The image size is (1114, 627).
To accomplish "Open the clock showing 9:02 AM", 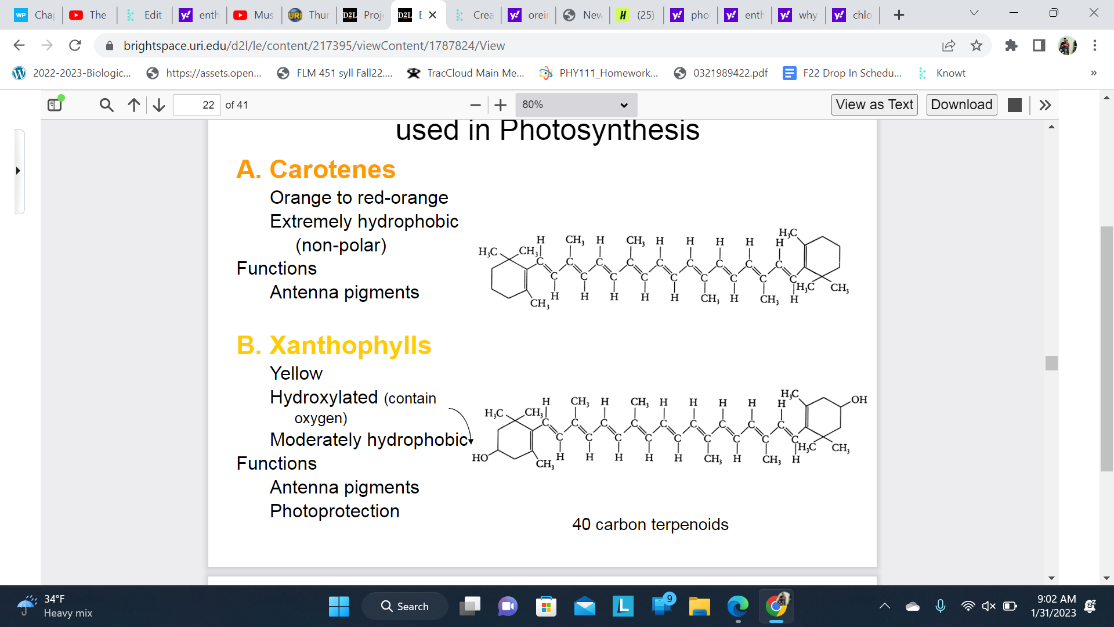I will tap(1054, 606).
